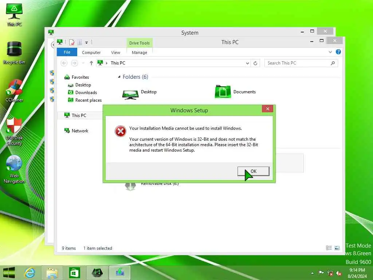Screen dimensions: 373x280
Task: Click the '1 item selected' status text
Action: coord(98,248)
